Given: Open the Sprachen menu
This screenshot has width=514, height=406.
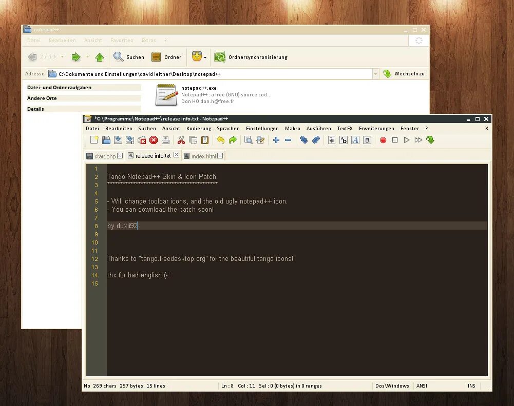Looking at the screenshot, I should [x=228, y=129].
